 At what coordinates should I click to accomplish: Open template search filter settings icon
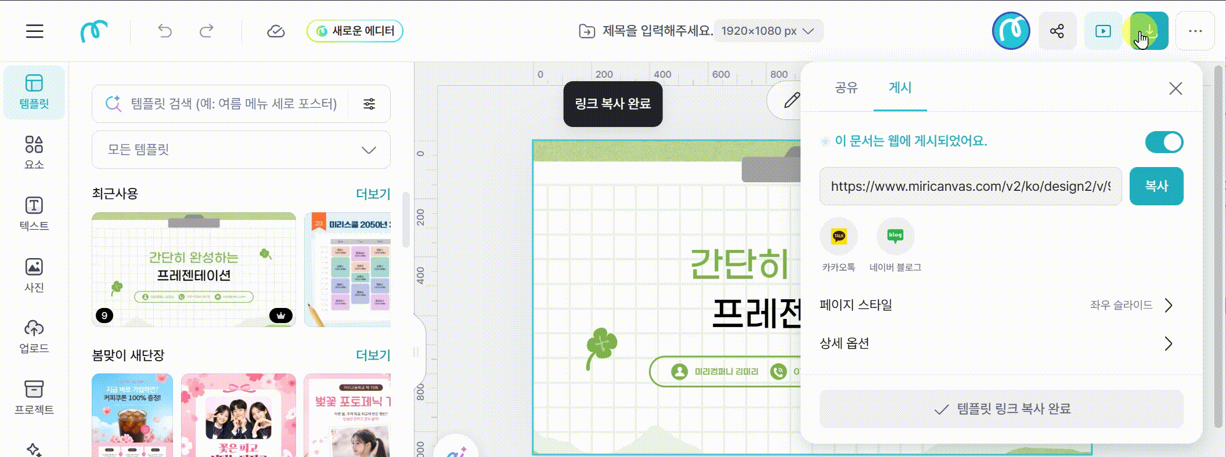(x=369, y=104)
